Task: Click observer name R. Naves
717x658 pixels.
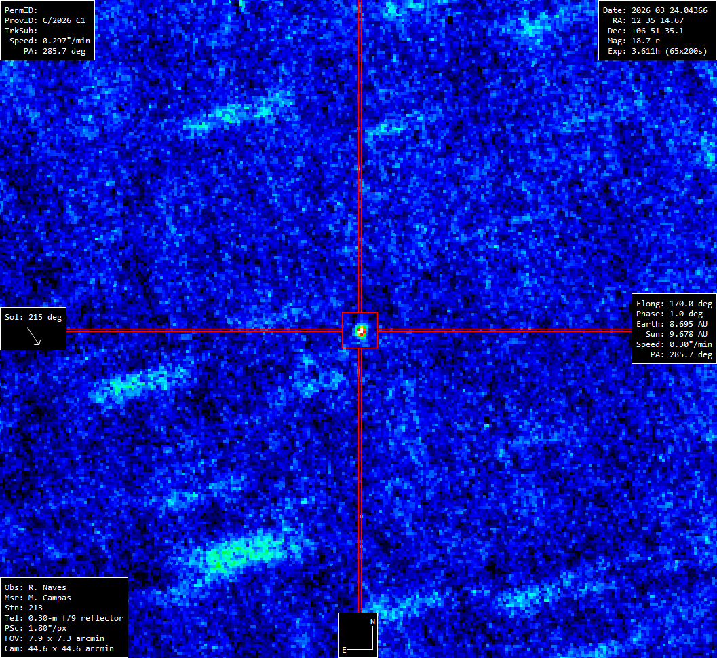Action: pos(51,587)
